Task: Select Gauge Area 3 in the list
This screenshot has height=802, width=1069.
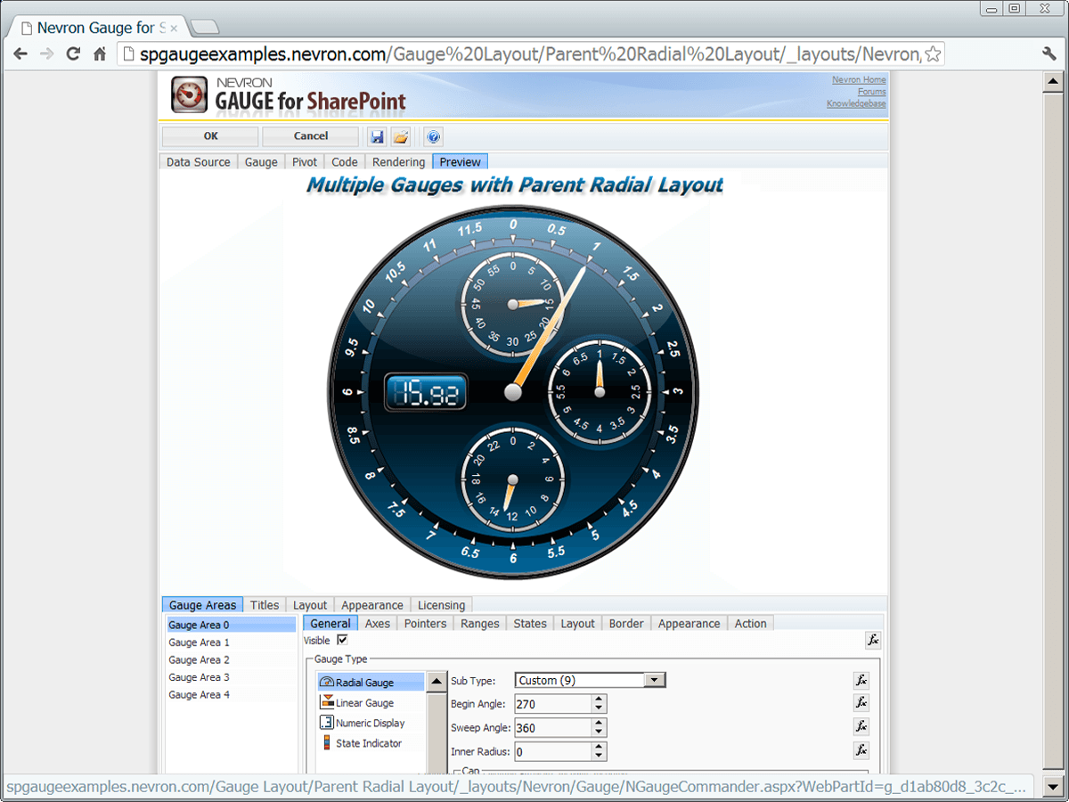Action: pos(232,677)
